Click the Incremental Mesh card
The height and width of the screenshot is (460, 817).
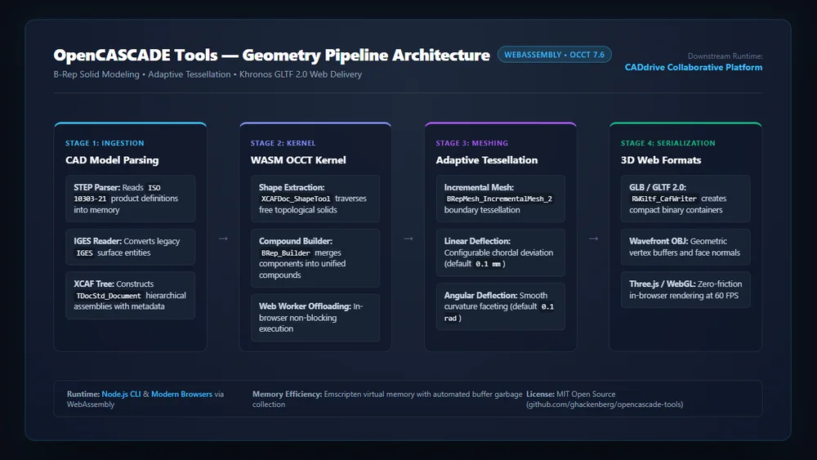pyautogui.click(x=501, y=199)
